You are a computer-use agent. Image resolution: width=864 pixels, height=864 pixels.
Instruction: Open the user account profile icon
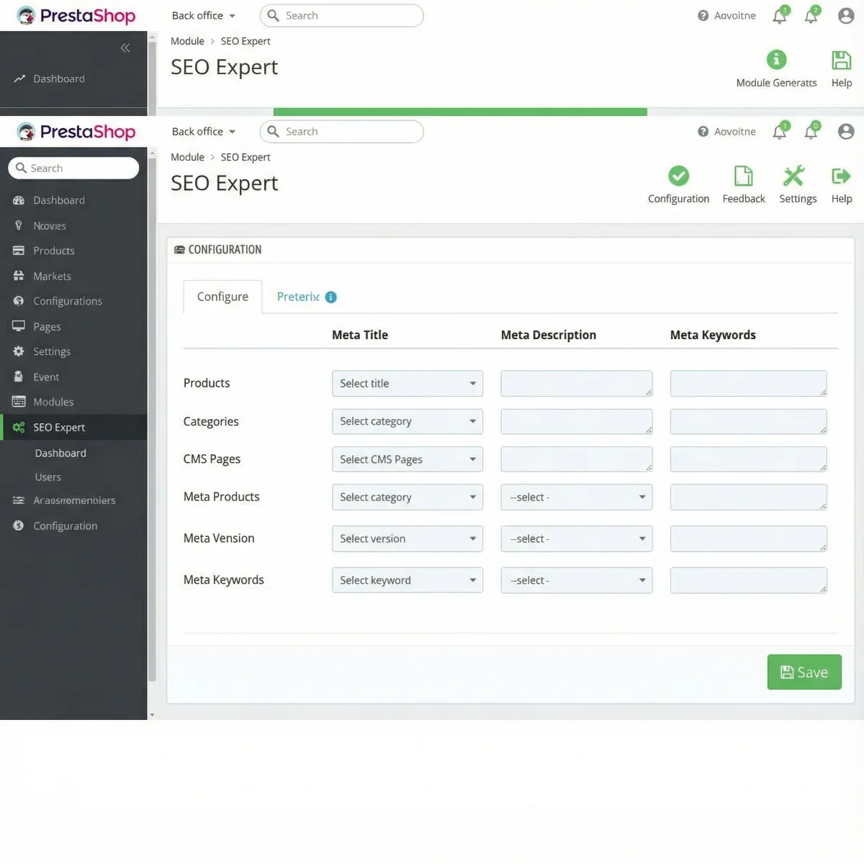[x=845, y=131]
